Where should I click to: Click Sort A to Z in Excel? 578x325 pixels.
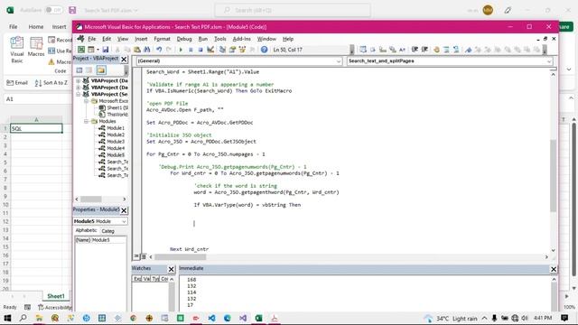tap(51, 83)
